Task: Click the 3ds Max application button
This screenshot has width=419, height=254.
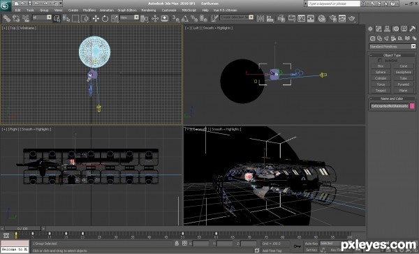Action: (x=5, y=6)
